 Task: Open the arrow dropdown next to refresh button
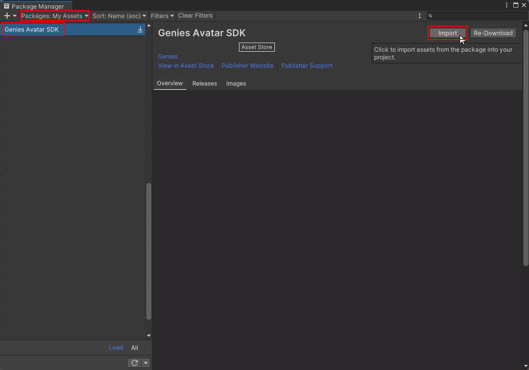pyautogui.click(x=146, y=363)
